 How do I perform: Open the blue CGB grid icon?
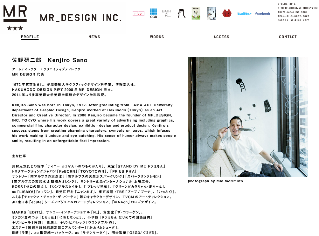click(154, 13)
